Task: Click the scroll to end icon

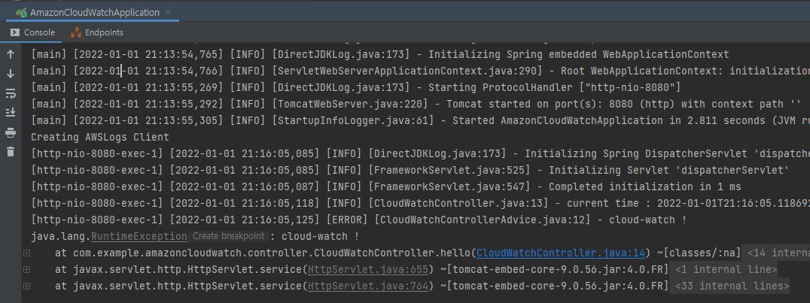Action: pos(11,113)
